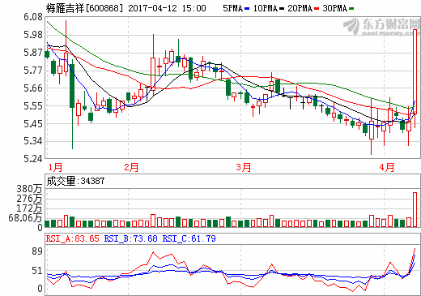Viewport: 421px width, 296px height.
Task: Click the RSI_A:83.65 indicator label
Action: (72, 238)
